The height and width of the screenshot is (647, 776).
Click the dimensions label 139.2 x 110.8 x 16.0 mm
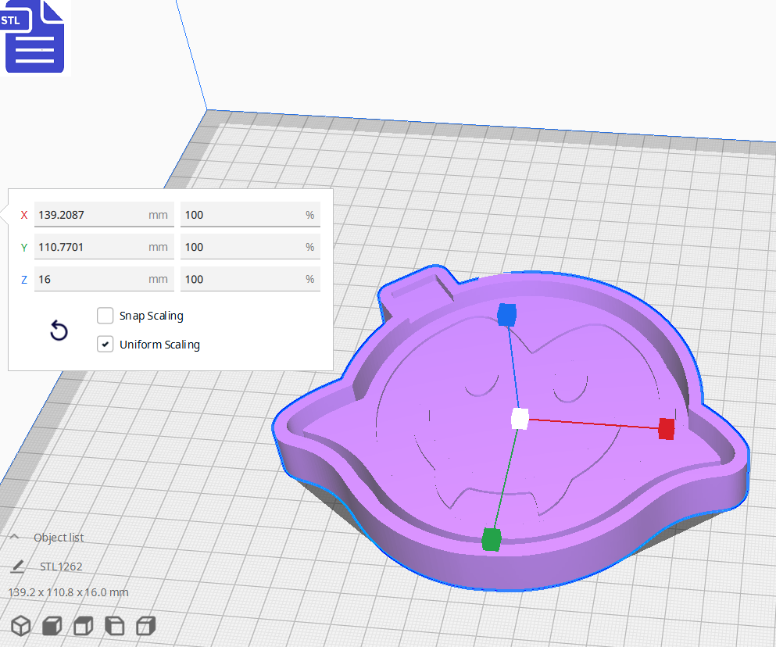point(68,592)
